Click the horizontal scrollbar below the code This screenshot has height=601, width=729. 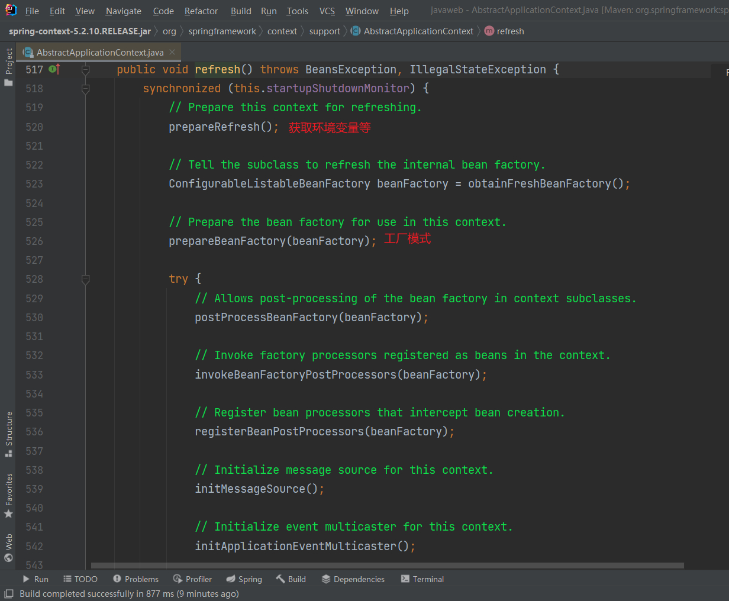(x=355, y=566)
